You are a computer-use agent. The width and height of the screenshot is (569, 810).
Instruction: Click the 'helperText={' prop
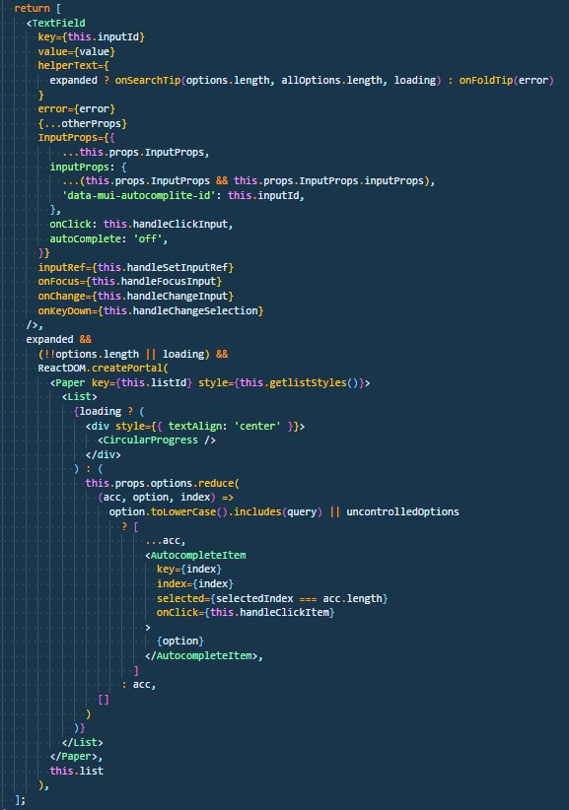pyautogui.click(x=73, y=66)
